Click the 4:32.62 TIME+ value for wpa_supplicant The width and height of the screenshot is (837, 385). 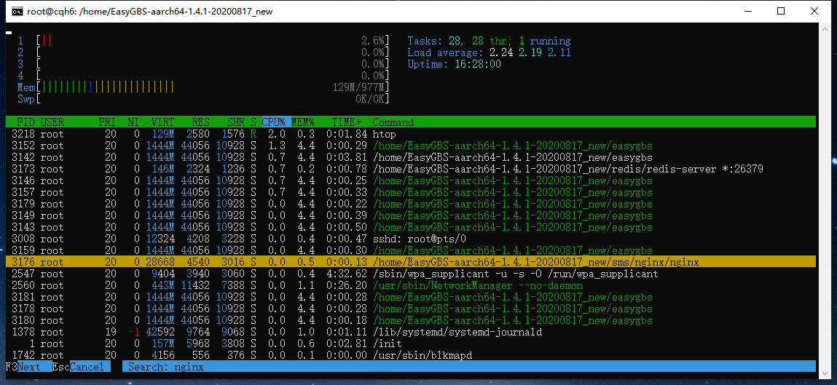(347, 274)
